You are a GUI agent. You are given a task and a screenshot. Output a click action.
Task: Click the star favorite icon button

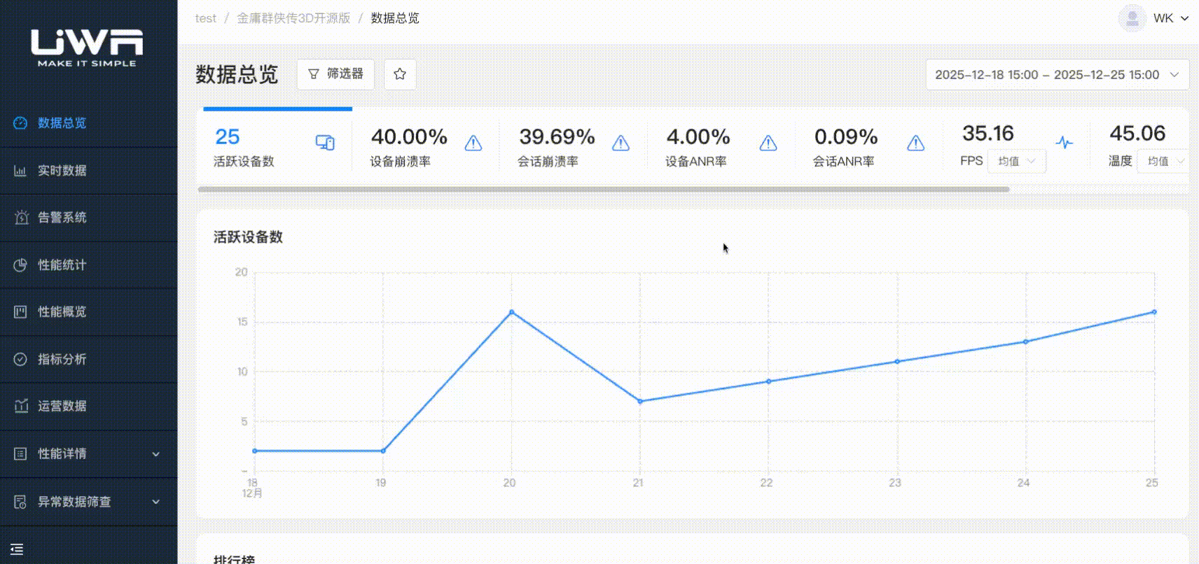tap(400, 74)
